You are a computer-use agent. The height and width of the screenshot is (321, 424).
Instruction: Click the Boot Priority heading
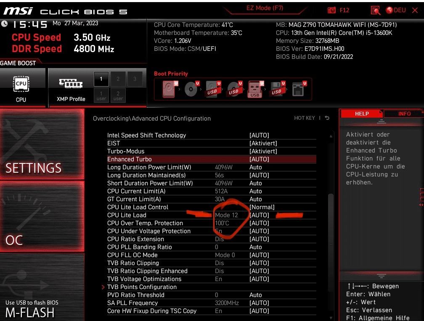[x=171, y=74]
